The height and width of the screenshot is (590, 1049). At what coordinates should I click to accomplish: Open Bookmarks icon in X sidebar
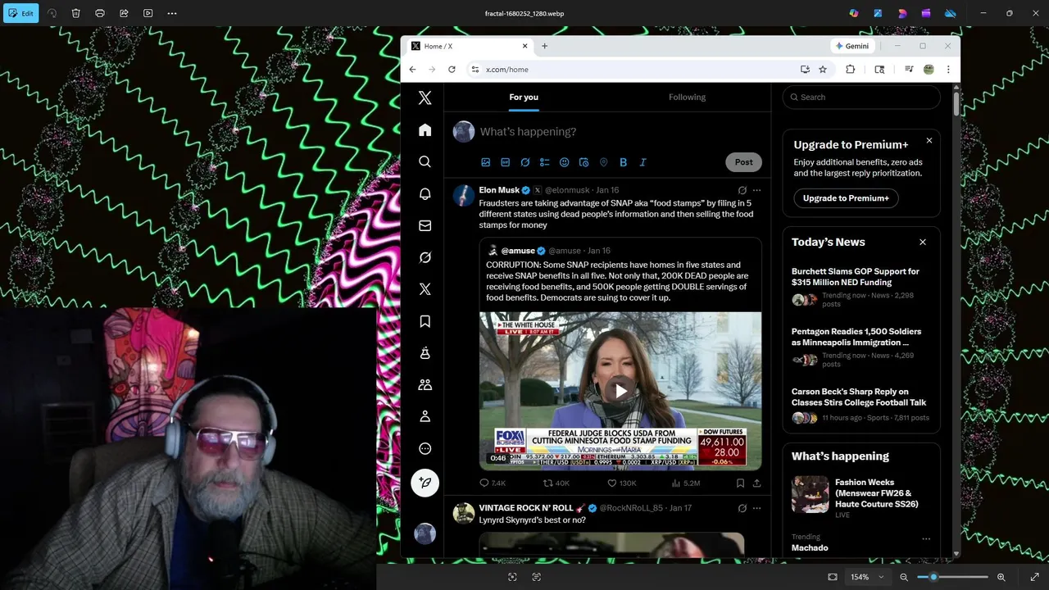point(425,321)
